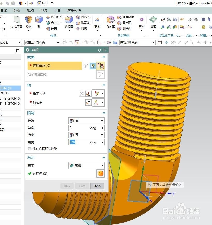Select the 孔 hole tool
Image resolution: width=212 pixels, height=225 pixels.
click(x=39, y=22)
